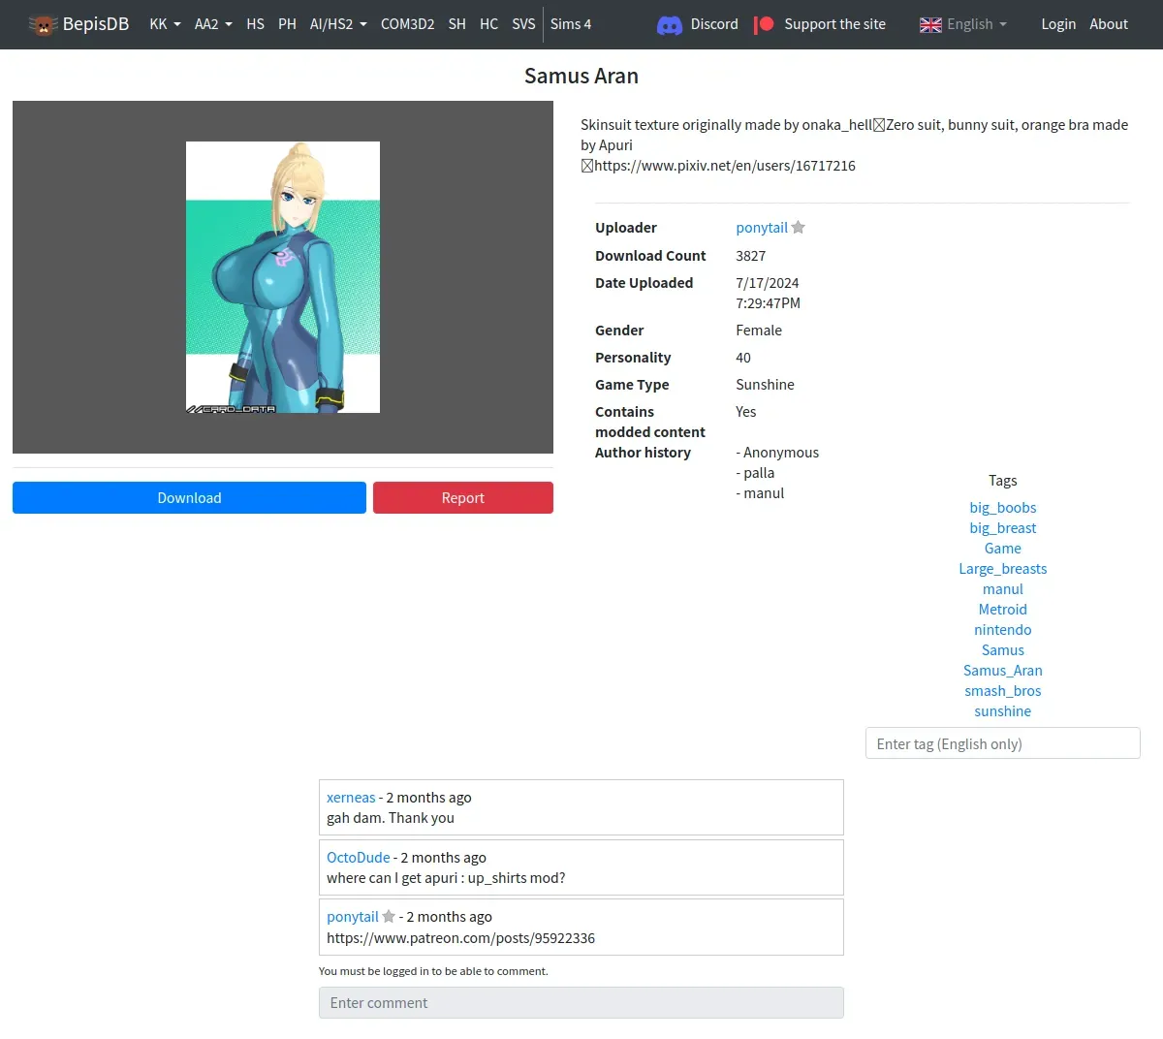Open the Login page link
The height and width of the screenshot is (1039, 1163).
point(1058,24)
